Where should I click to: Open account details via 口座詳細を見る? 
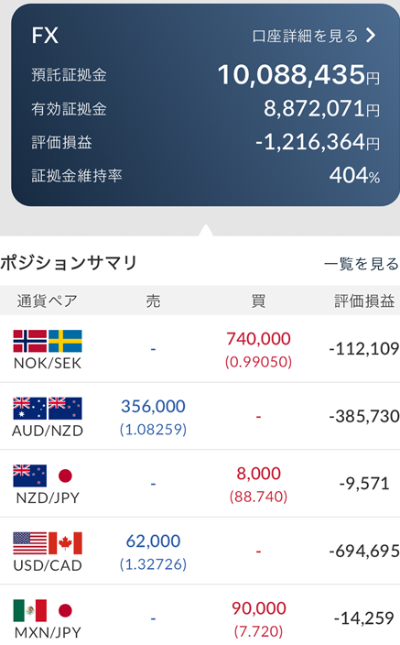click(x=305, y=37)
